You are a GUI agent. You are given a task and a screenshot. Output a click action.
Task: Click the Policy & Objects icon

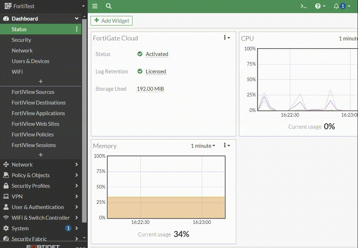6,175
